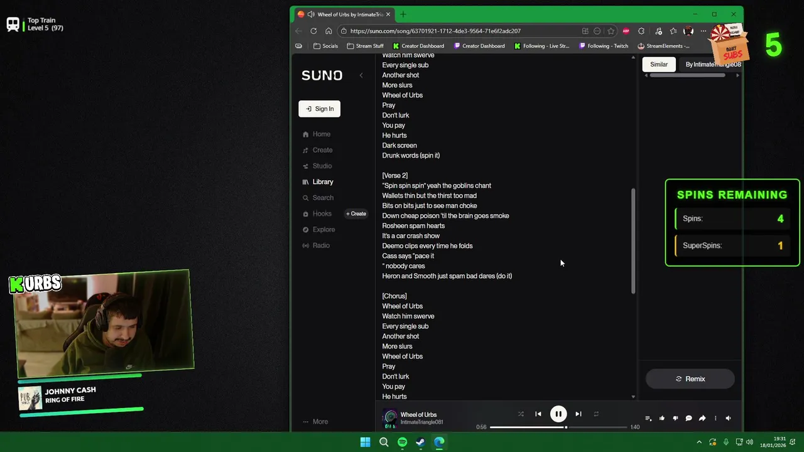View site information lock icon
Image resolution: width=804 pixels, height=452 pixels.
(x=344, y=31)
